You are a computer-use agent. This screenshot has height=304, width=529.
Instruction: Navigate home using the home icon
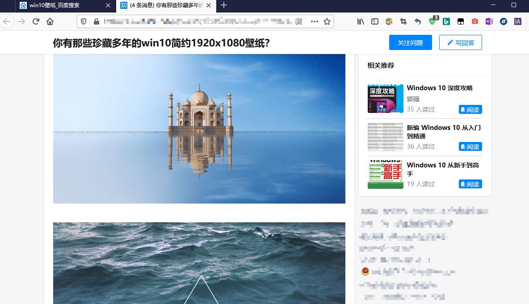click(x=50, y=21)
